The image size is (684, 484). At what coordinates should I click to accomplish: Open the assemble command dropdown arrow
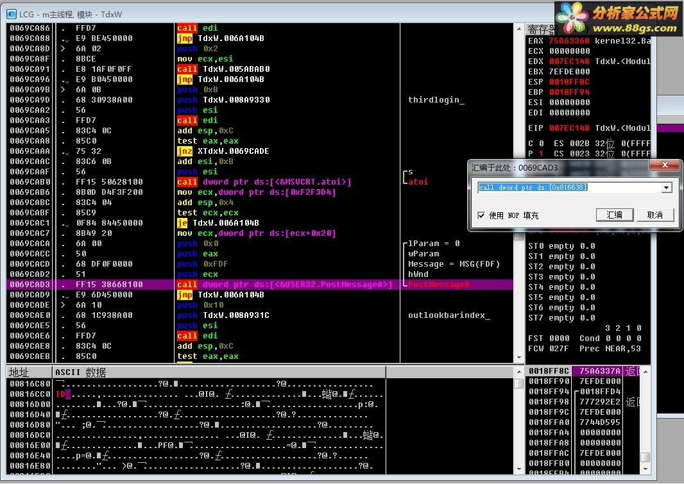[666, 188]
